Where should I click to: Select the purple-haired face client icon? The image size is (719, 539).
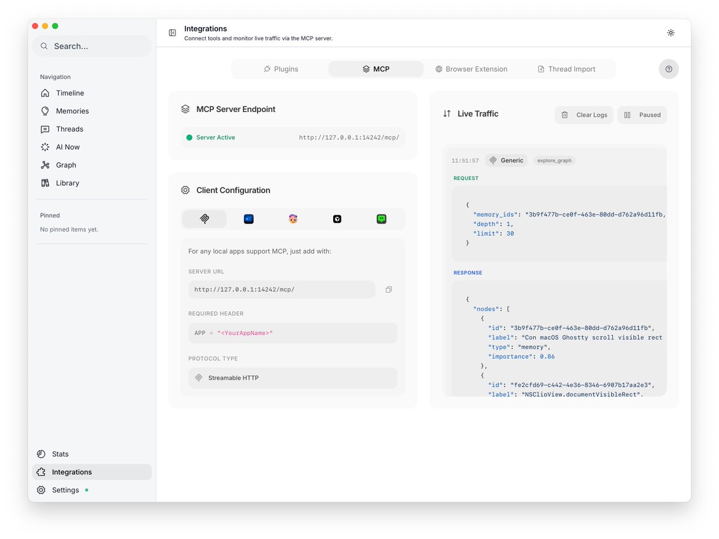click(x=293, y=219)
